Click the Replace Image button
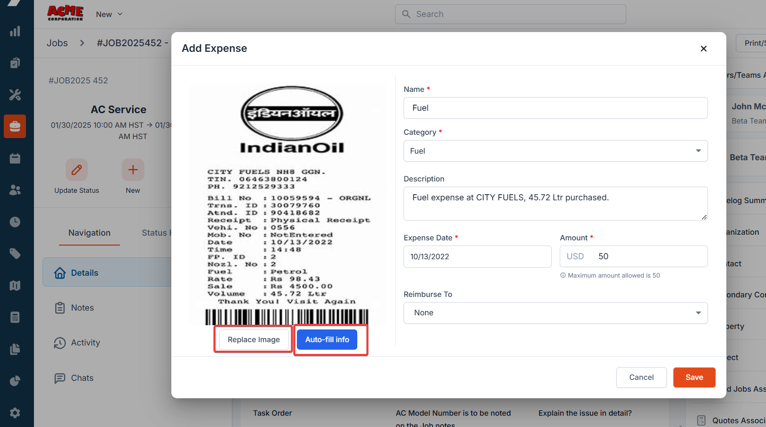The image size is (766, 427). (253, 339)
